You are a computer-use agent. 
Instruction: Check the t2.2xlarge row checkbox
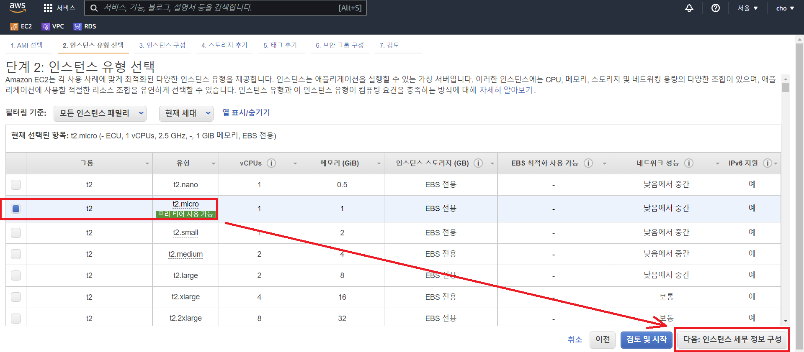click(16, 318)
